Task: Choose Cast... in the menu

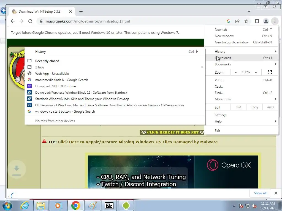Action: pos(242,86)
